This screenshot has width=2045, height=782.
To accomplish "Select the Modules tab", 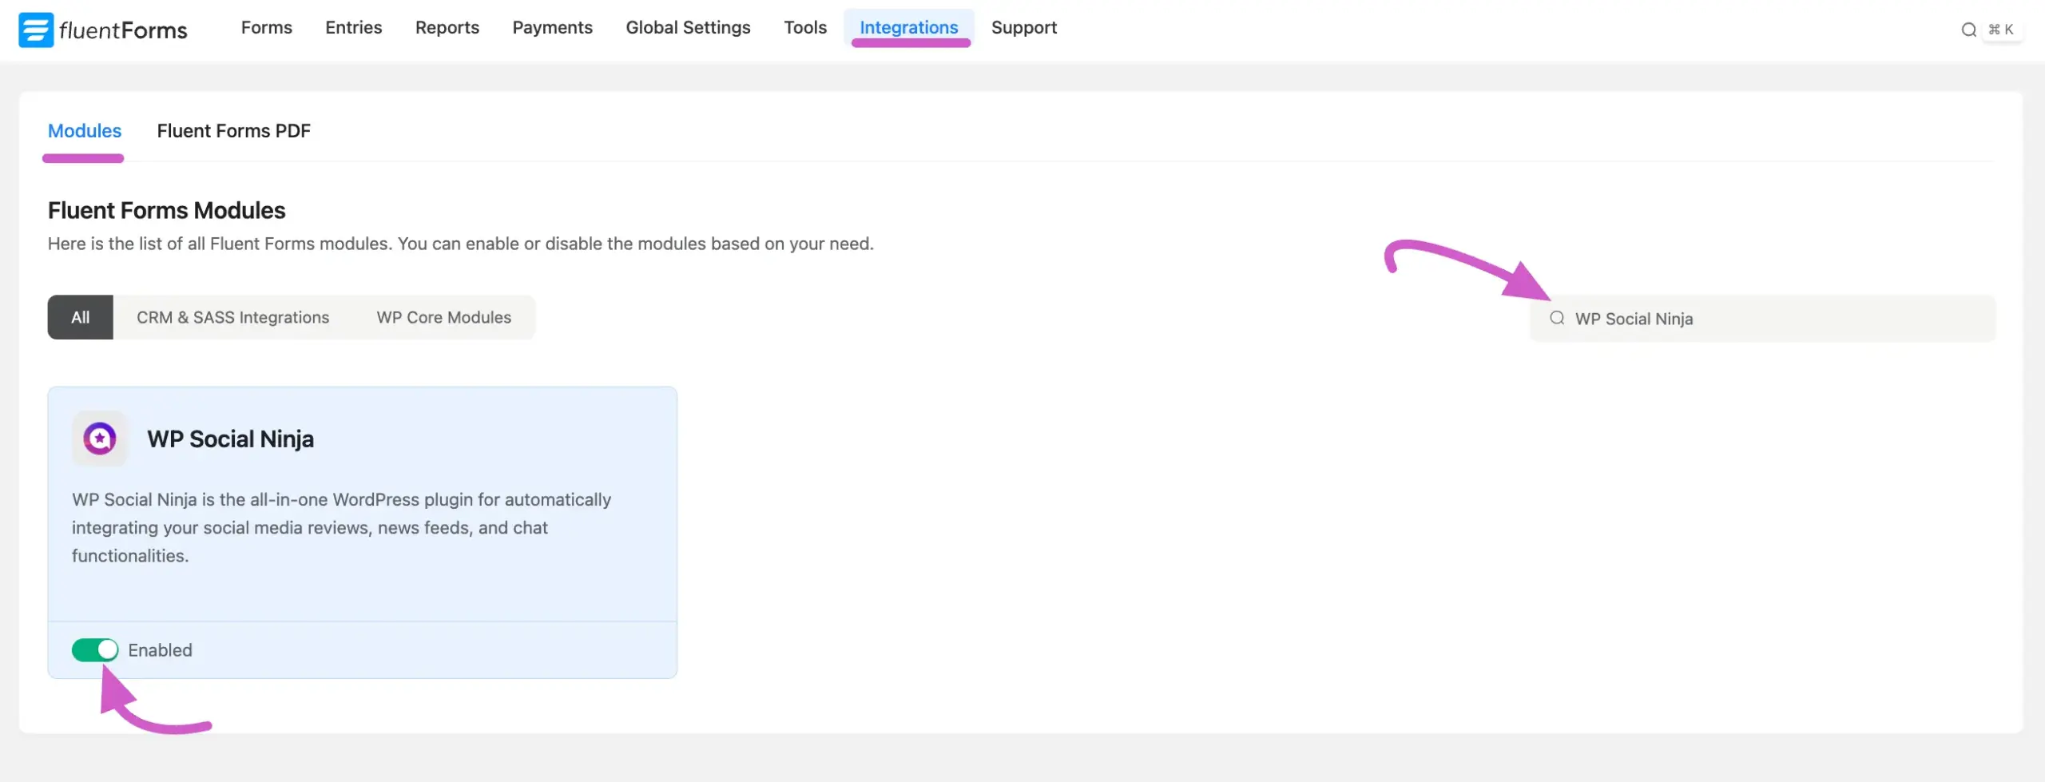I will (x=84, y=130).
